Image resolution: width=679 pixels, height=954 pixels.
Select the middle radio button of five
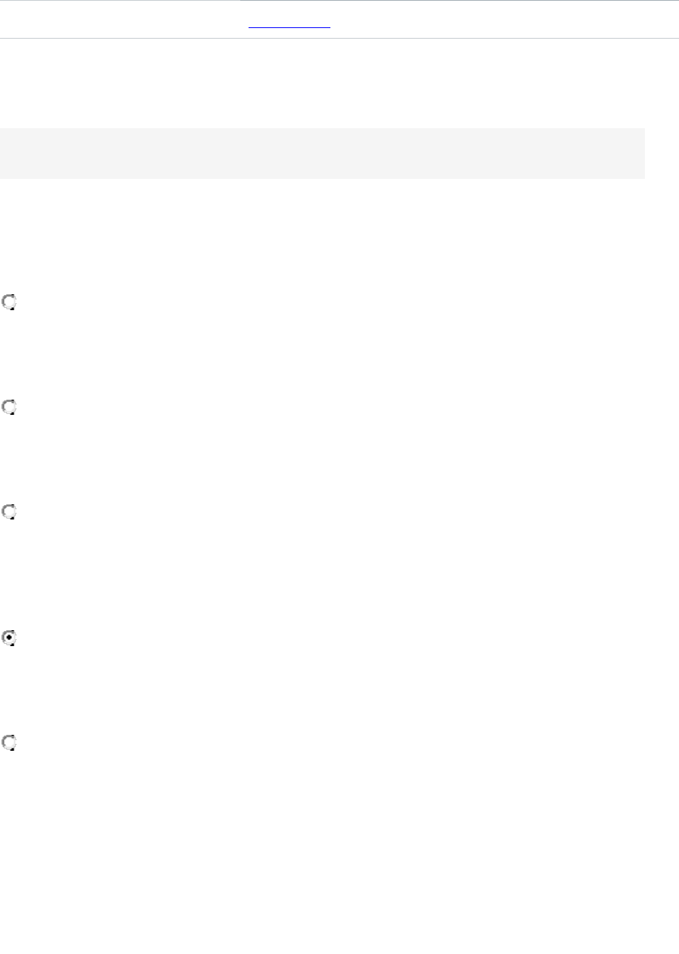10,513
